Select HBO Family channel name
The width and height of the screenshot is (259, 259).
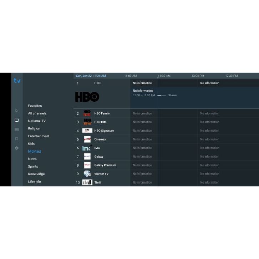(102, 113)
